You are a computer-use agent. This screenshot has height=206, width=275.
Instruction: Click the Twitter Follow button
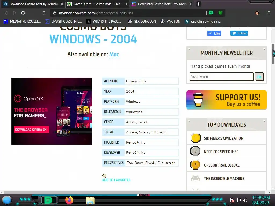(x=239, y=33)
